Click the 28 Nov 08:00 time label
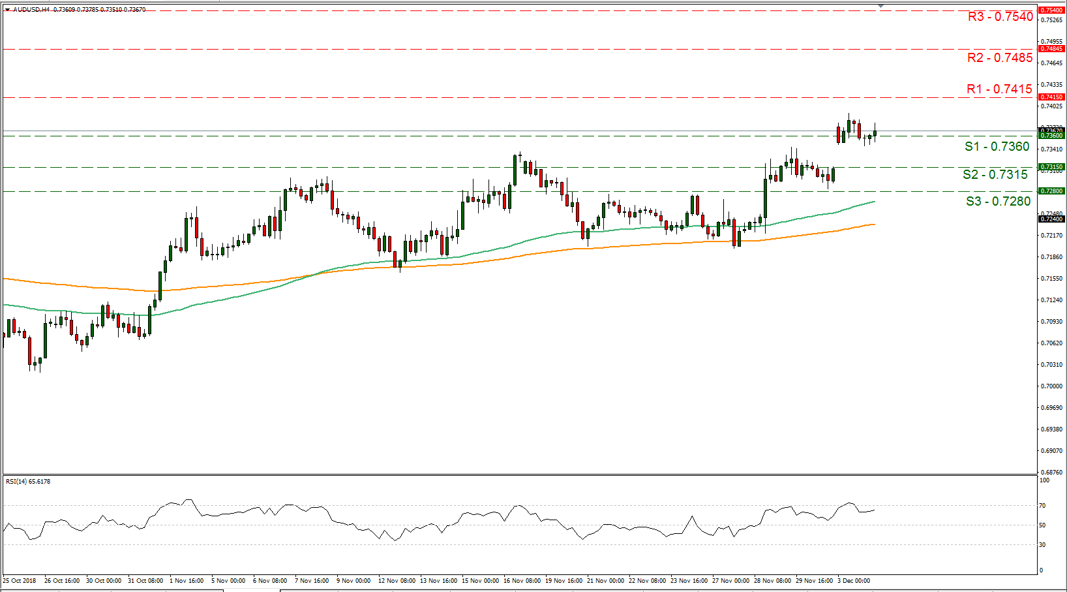1067x592 pixels. 773,581
